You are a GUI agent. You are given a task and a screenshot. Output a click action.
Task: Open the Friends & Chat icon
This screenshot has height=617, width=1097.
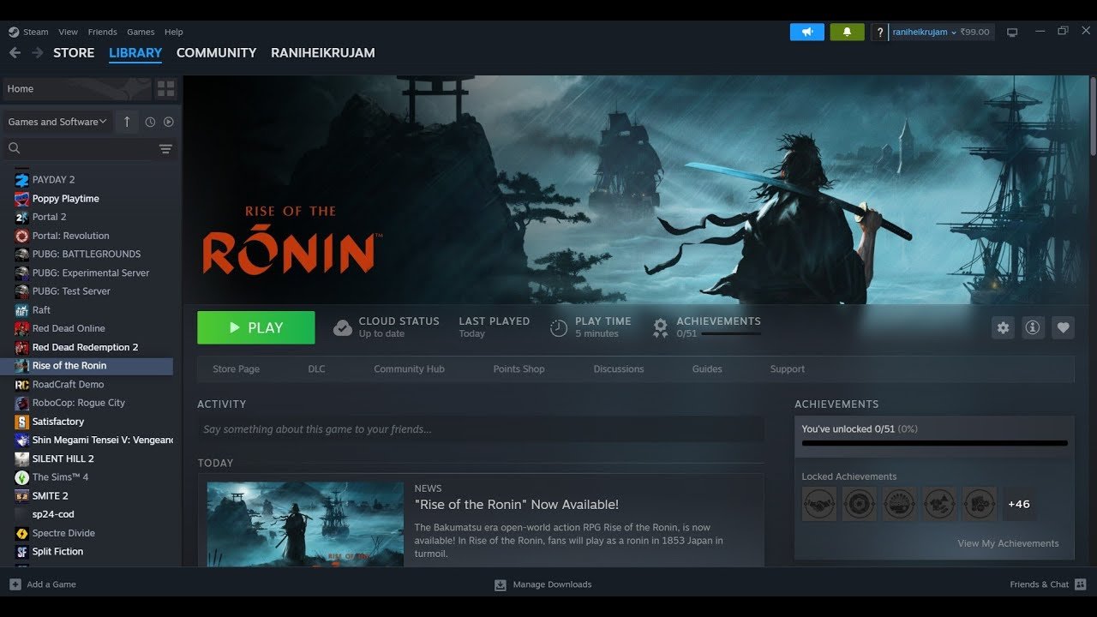(1080, 584)
